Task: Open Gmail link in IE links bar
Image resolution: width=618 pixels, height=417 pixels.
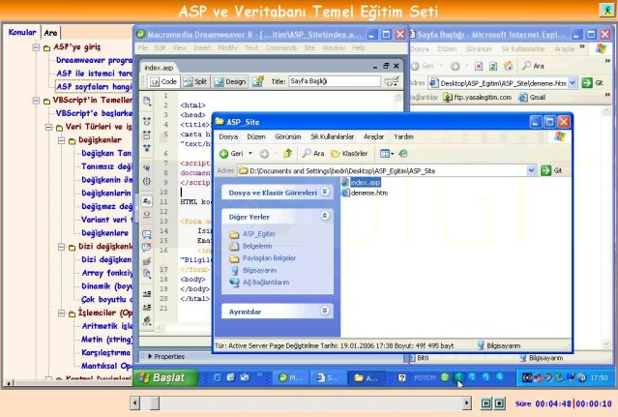Action: pyautogui.click(x=533, y=98)
